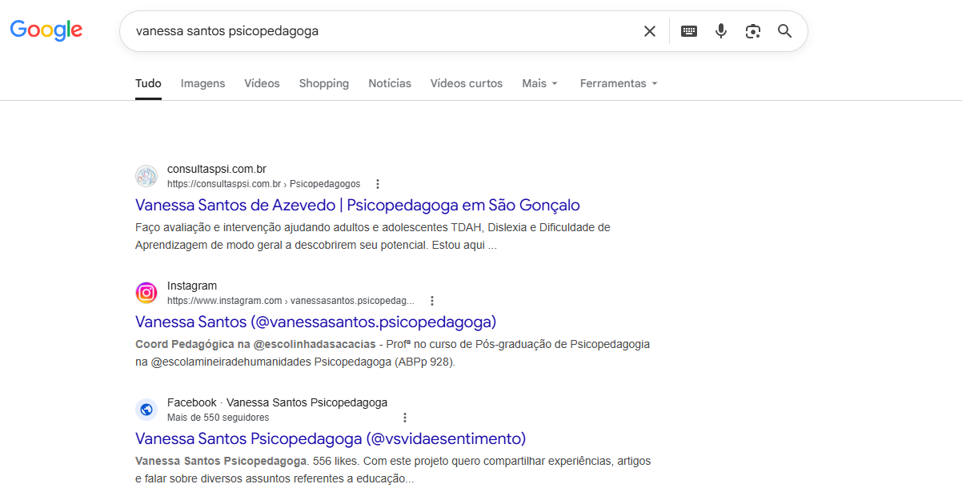Click snippet mentioning 556 likes

(x=393, y=470)
